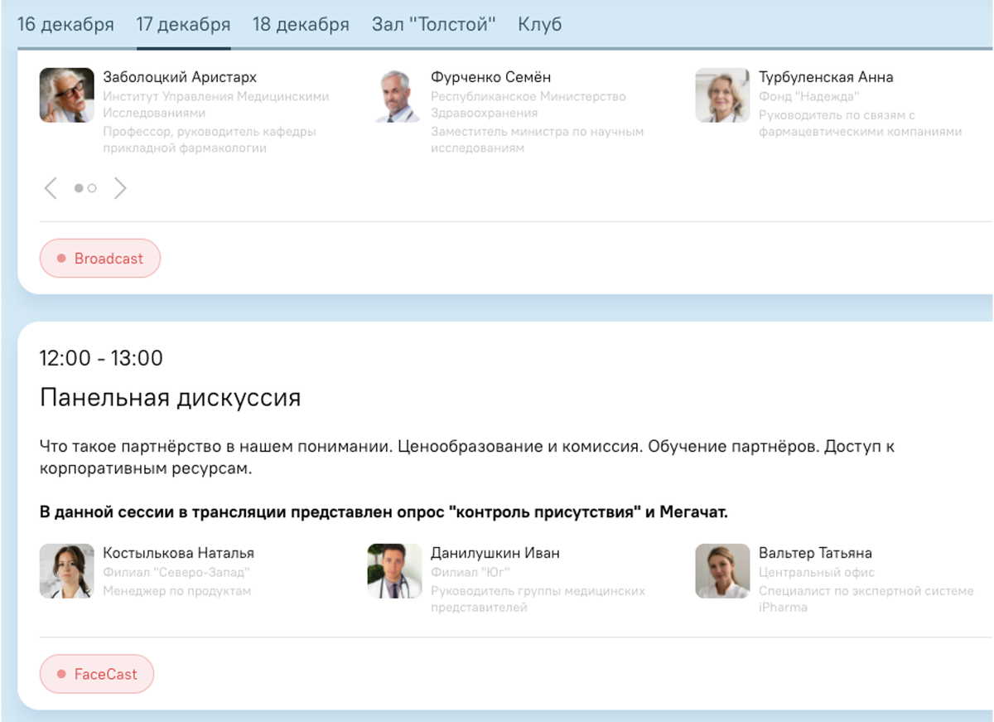Click the Филиал "Юг" text
Screen dimensions: 994x722
pyautogui.click(x=469, y=573)
